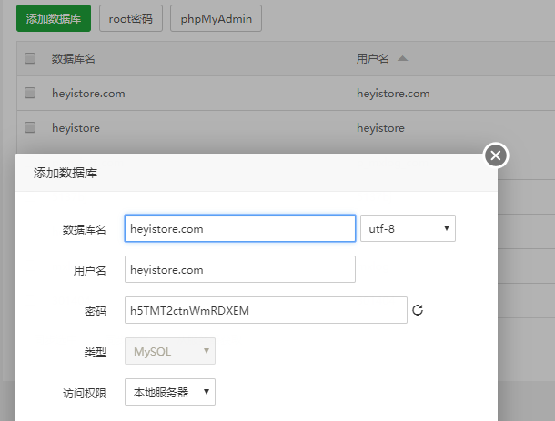Sort by 用户名 column arrow
Viewport: 555px width, 421px height.
pyautogui.click(x=402, y=59)
